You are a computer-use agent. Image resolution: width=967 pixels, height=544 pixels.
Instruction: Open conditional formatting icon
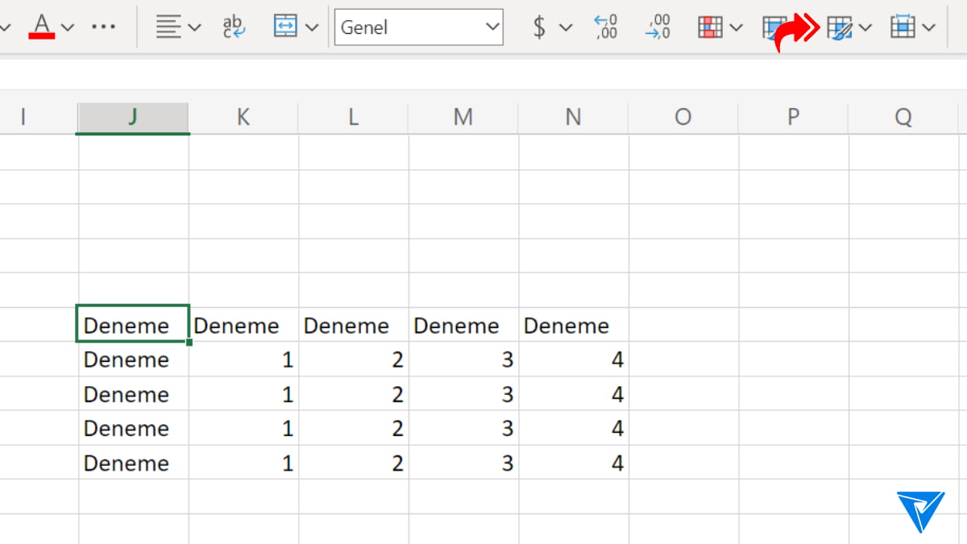710,27
